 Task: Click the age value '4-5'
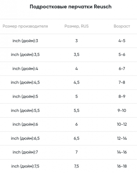point(122,41)
